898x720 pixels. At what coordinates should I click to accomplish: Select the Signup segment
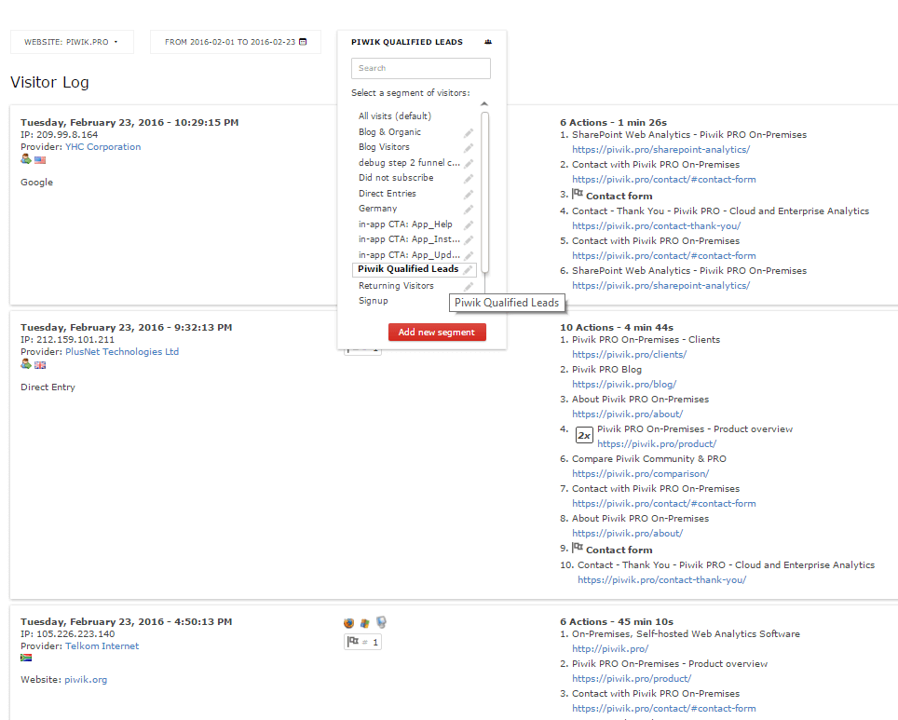click(x=373, y=301)
